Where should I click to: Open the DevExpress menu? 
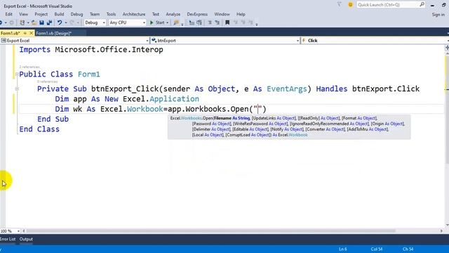click(197, 14)
